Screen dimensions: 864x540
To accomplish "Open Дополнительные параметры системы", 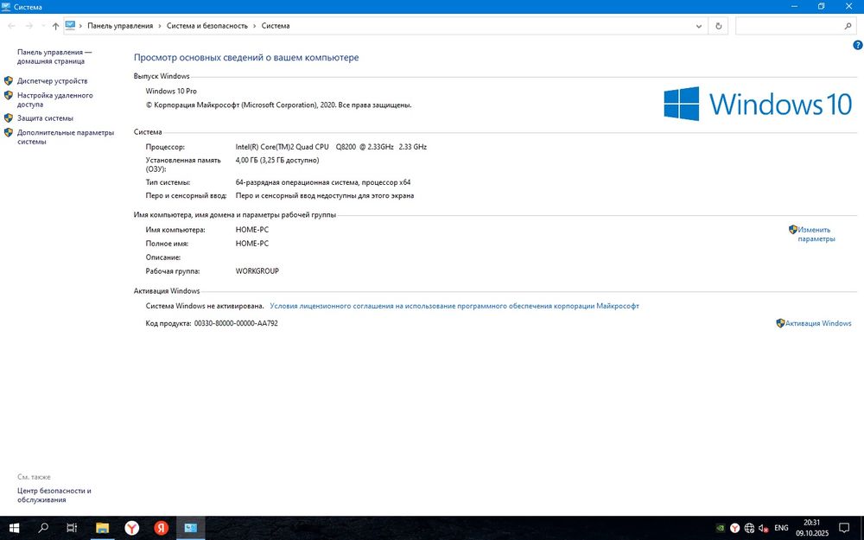I will [x=65, y=137].
